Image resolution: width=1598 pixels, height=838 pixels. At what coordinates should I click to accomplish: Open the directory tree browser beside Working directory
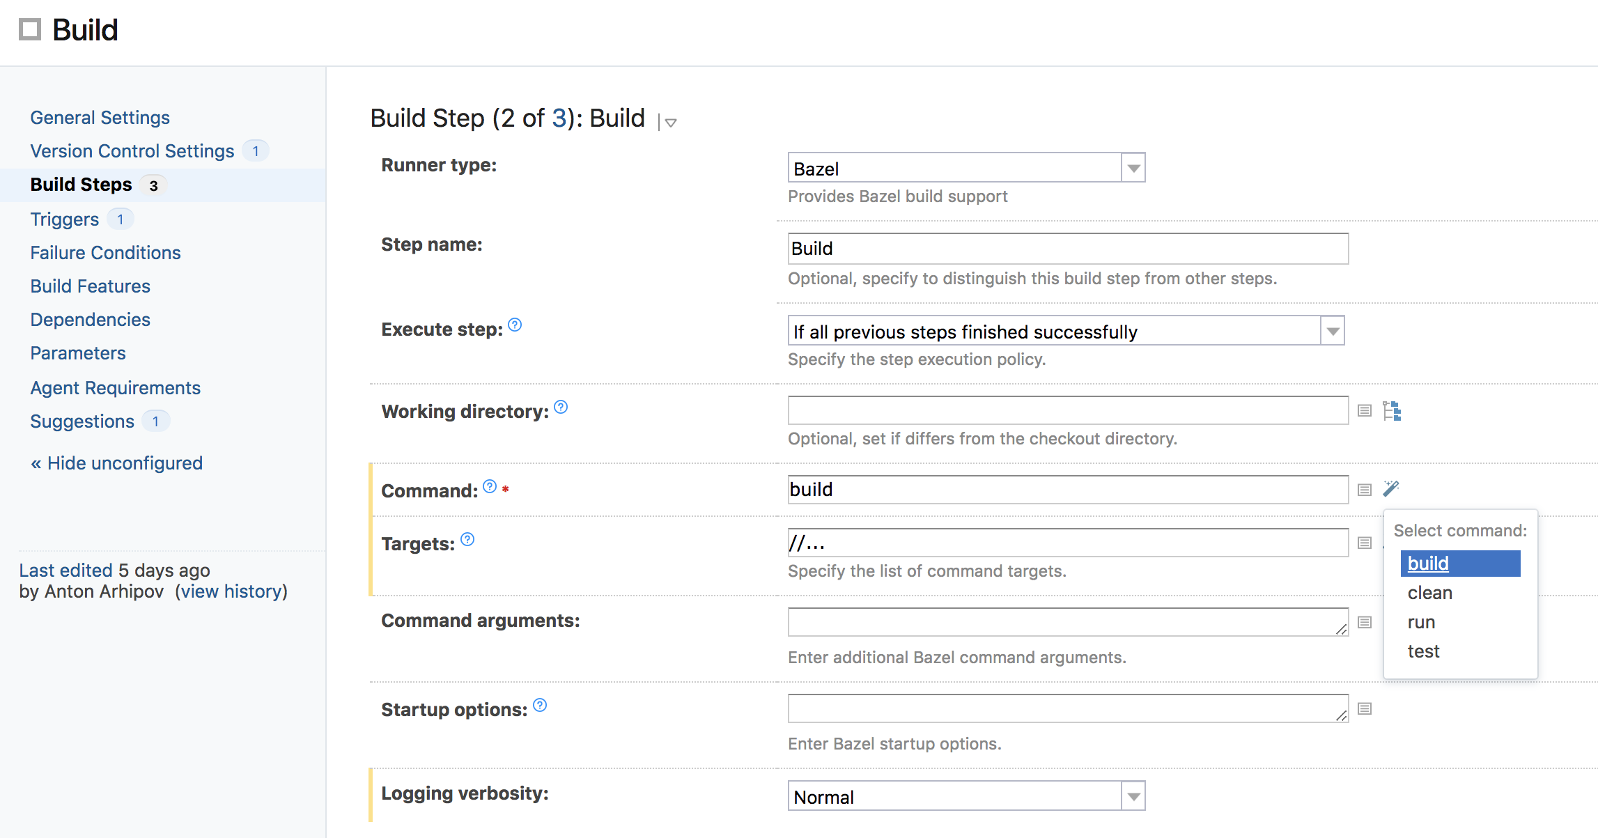tap(1393, 411)
